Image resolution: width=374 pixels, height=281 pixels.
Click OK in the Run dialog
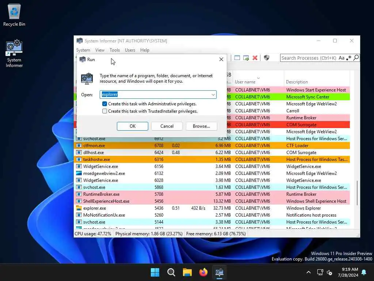(132, 126)
